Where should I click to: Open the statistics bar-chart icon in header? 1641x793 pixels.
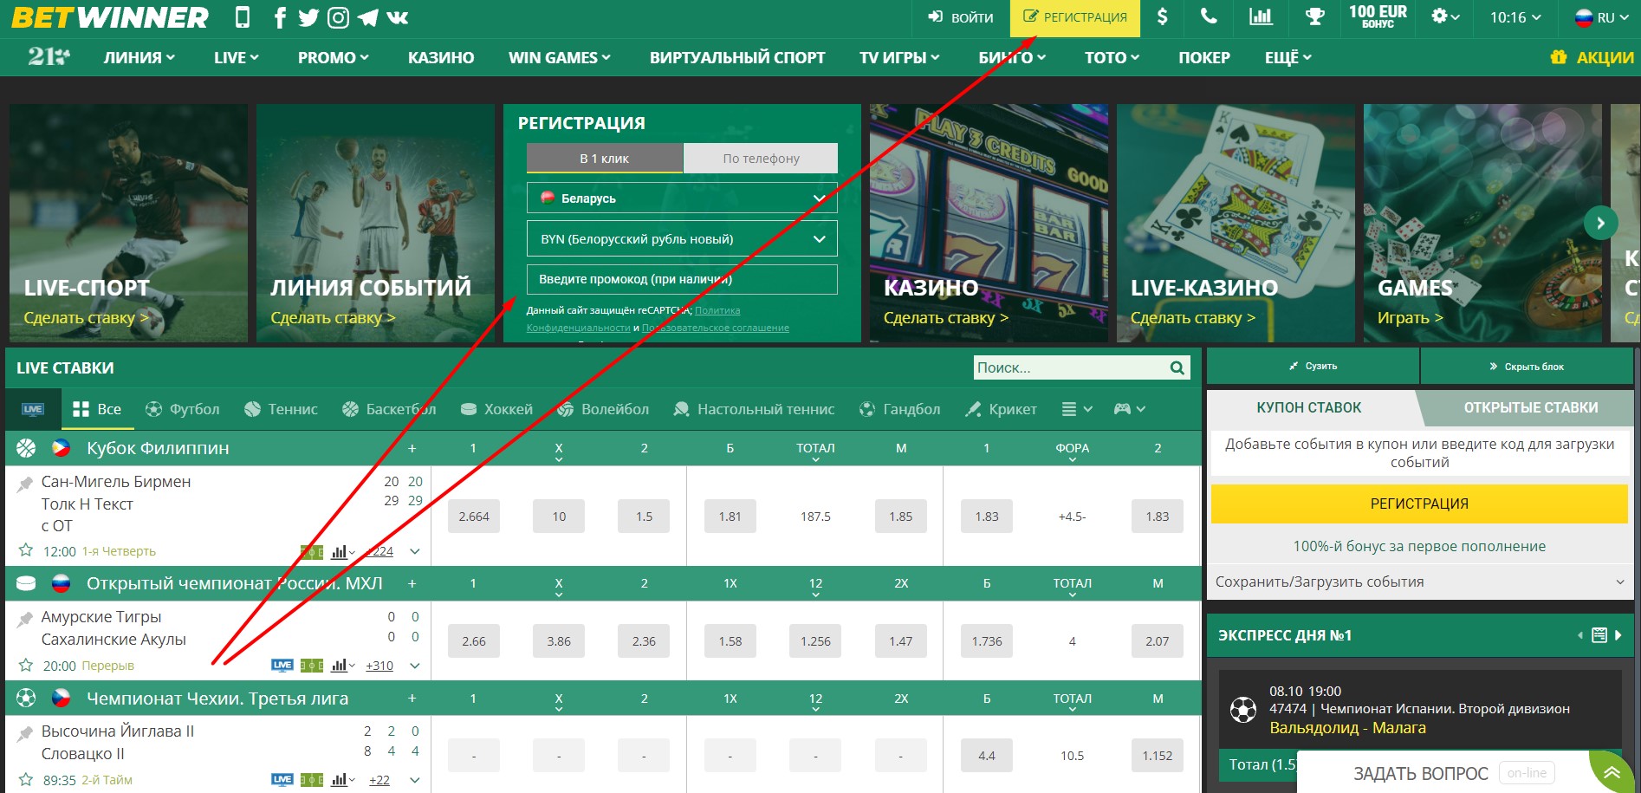(x=1261, y=16)
